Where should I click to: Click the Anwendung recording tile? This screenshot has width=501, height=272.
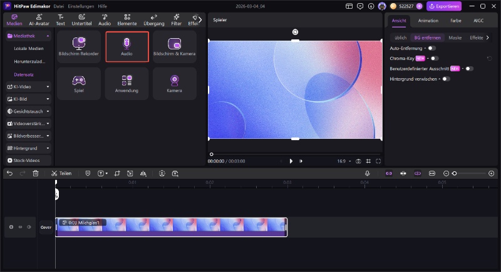coord(127,83)
